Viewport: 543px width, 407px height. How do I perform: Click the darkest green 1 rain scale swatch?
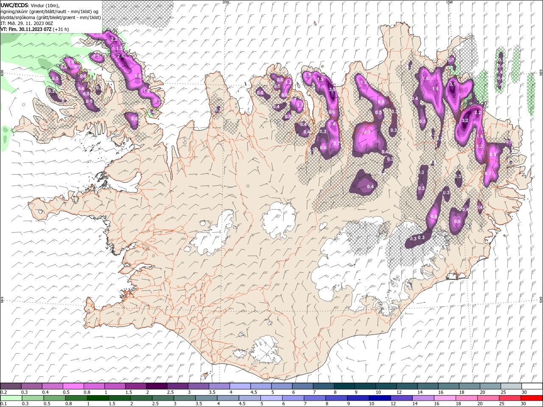pos(98,398)
